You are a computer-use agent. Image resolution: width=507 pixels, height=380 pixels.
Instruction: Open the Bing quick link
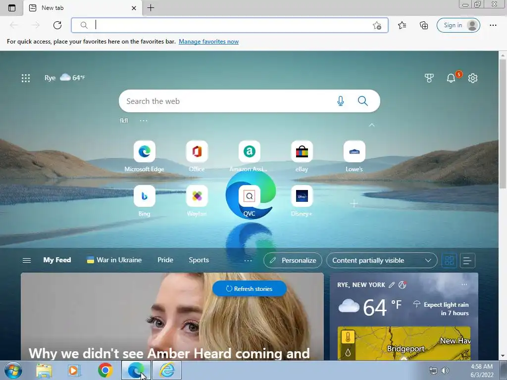click(x=144, y=201)
